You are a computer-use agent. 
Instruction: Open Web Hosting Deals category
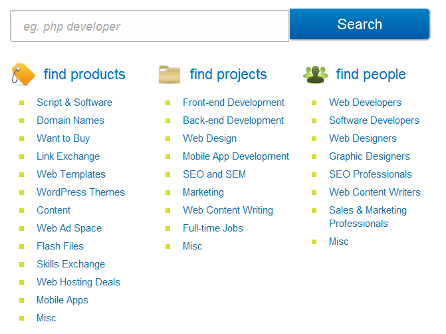coord(78,282)
